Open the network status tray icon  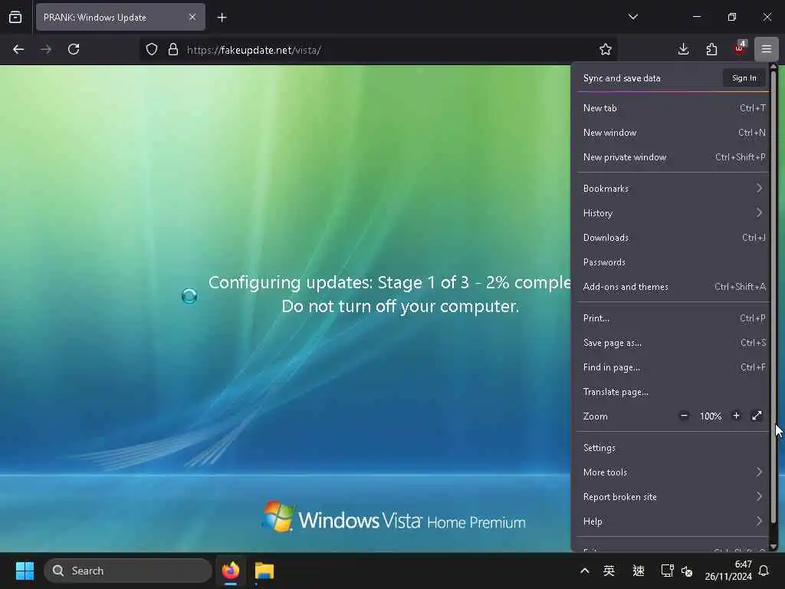point(668,571)
